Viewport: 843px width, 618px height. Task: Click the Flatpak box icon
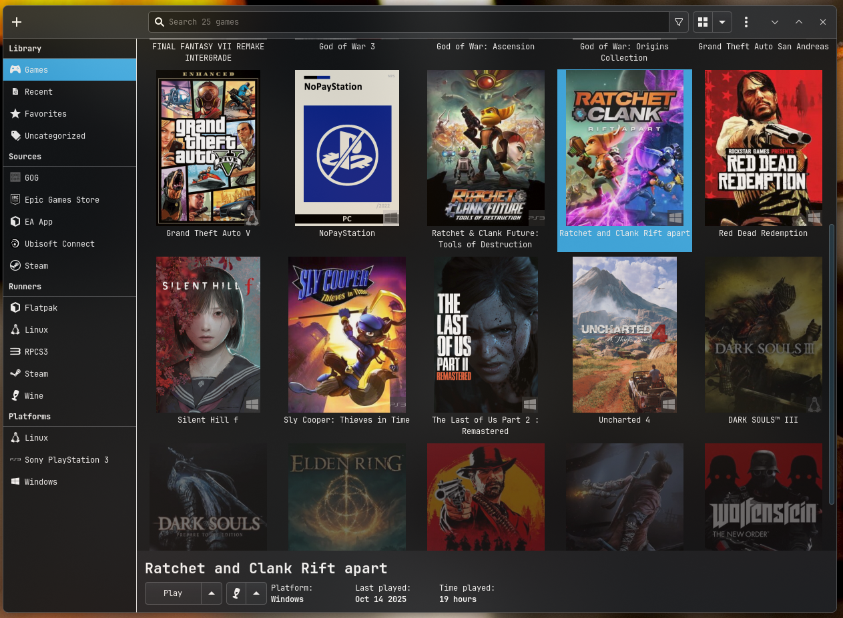(15, 307)
